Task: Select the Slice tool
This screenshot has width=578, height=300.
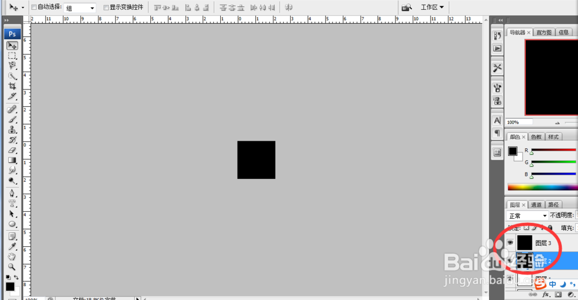Action: point(12,96)
